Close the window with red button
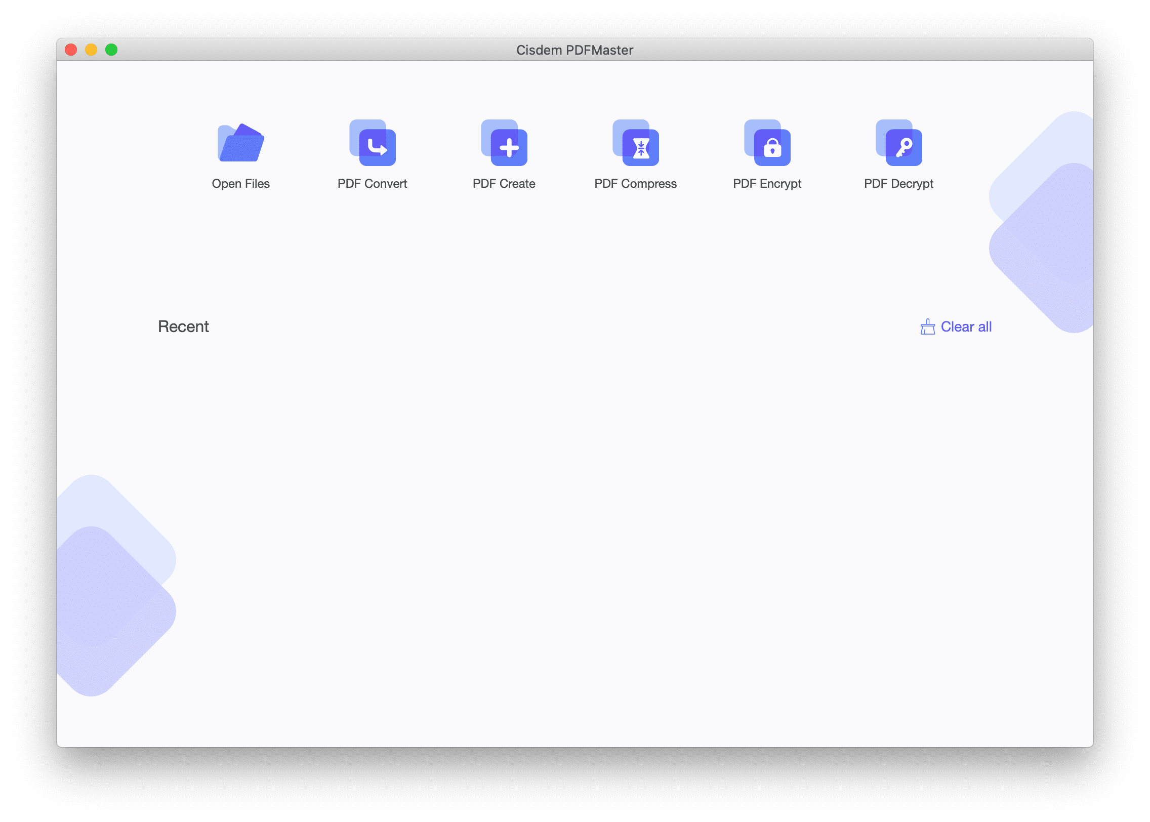The height and width of the screenshot is (822, 1150). click(x=71, y=50)
